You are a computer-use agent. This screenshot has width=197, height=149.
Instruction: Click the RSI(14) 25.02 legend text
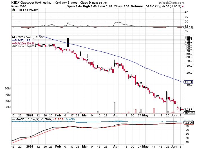pyautogui.click(x=26, y=10)
